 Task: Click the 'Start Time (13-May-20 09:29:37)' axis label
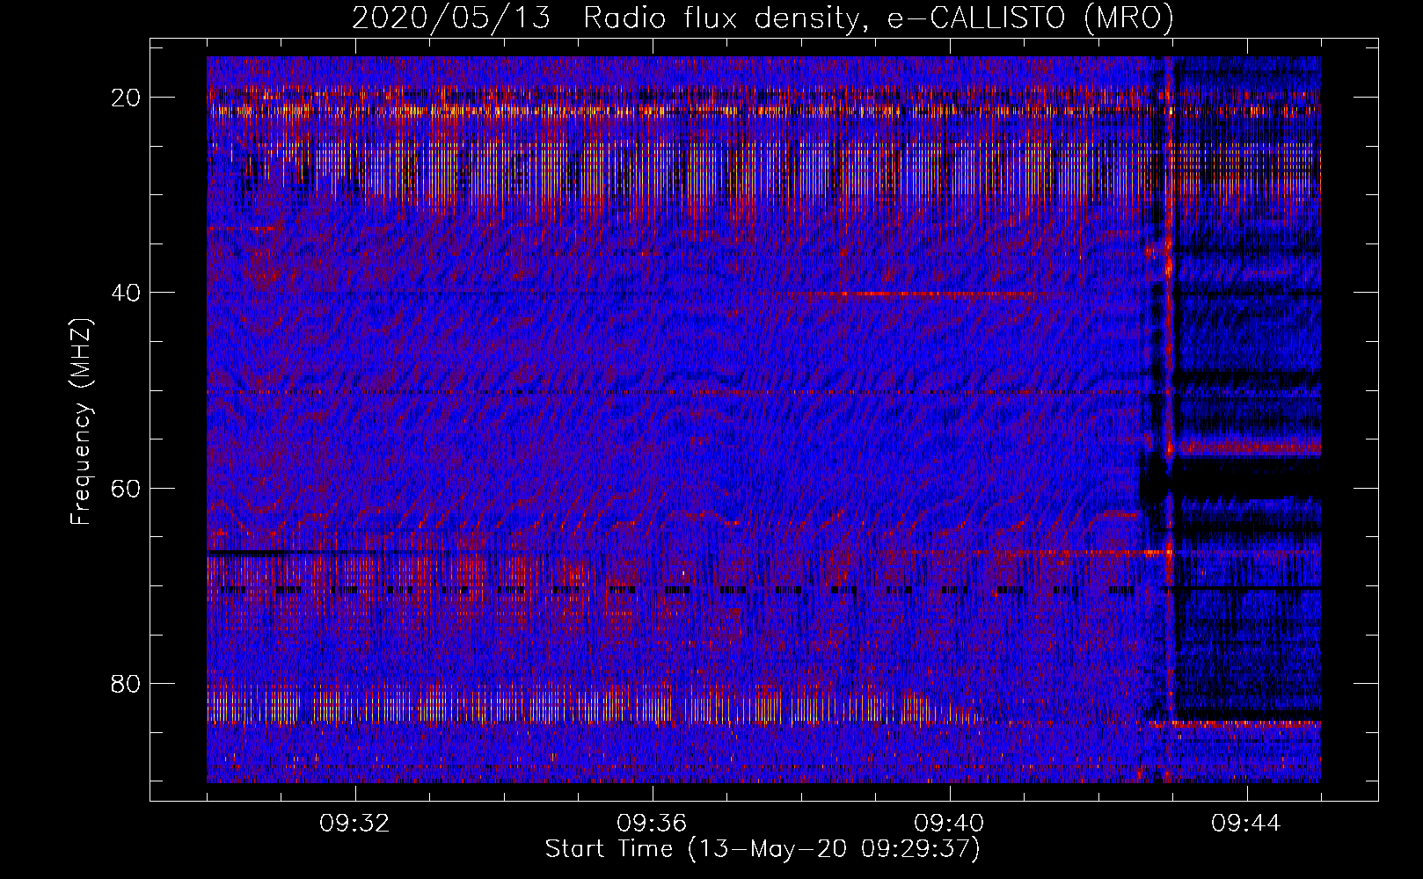763,849
